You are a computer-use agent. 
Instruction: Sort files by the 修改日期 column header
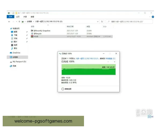70,27
